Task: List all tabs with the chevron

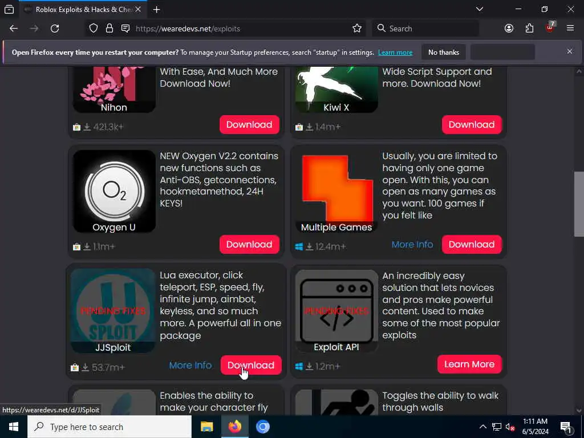Action: (479, 9)
